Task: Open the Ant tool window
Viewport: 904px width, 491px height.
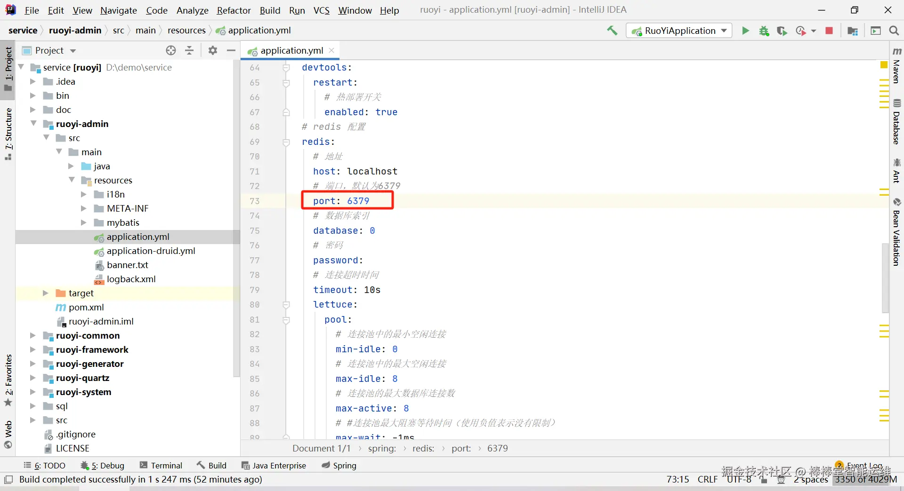Action: tap(897, 171)
